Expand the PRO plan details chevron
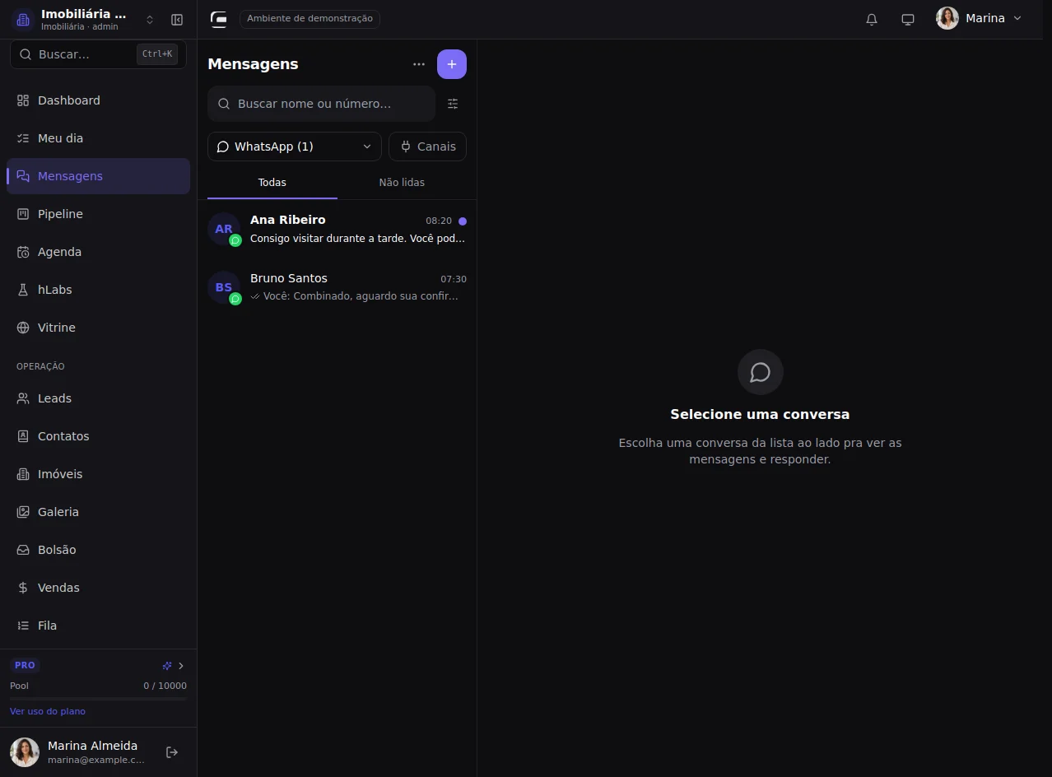The width and height of the screenshot is (1052, 777). (x=181, y=666)
